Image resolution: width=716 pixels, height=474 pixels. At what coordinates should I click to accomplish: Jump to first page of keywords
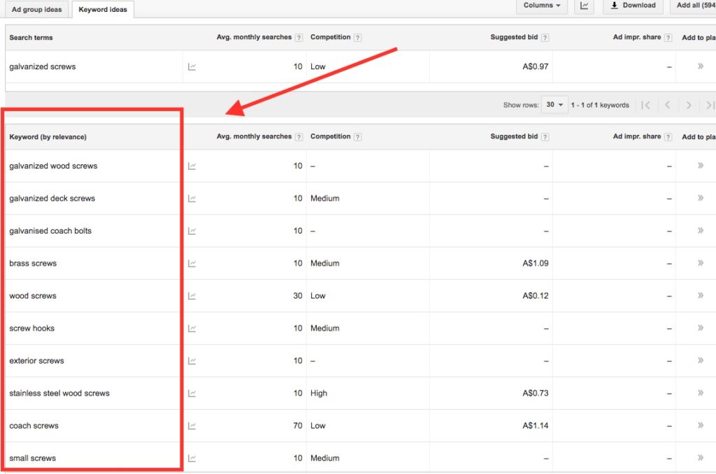645,105
